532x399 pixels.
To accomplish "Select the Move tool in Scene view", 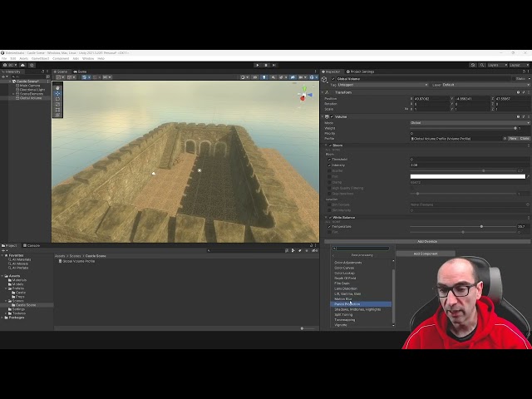I will coord(57,92).
